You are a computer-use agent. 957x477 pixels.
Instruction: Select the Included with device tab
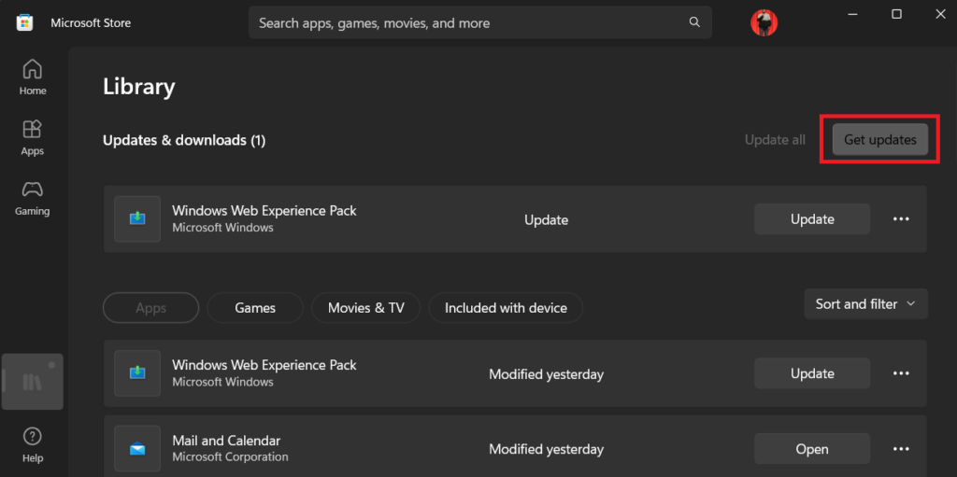tap(506, 308)
